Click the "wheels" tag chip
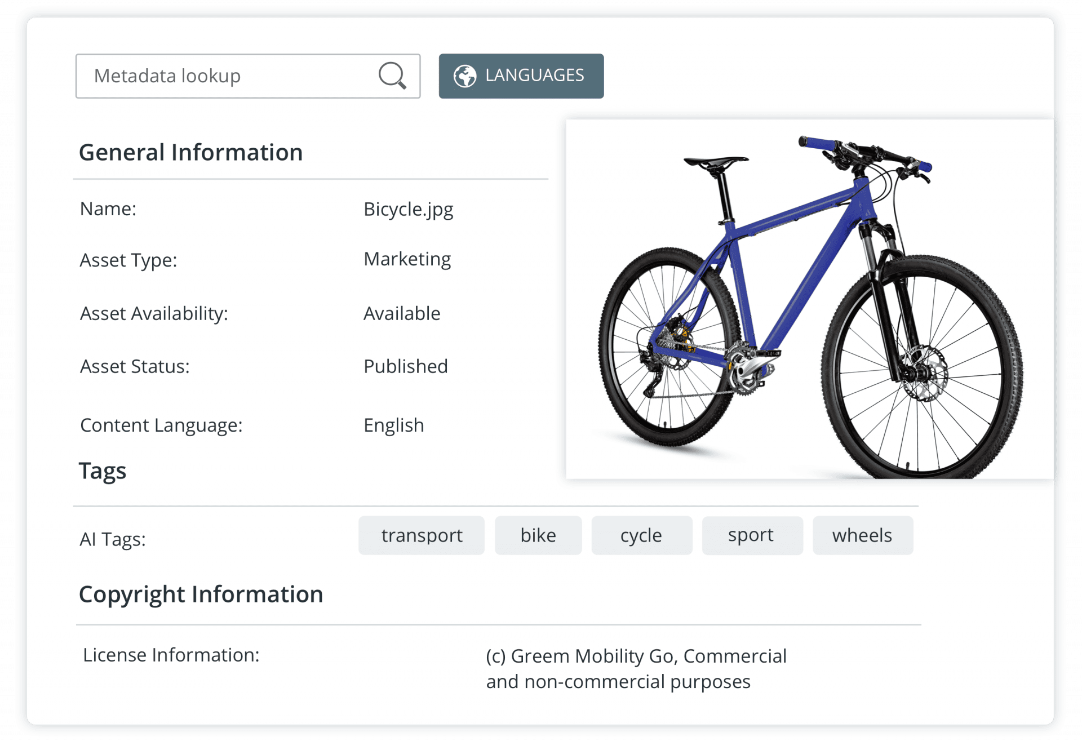This screenshot has height=741, width=1082. [862, 535]
